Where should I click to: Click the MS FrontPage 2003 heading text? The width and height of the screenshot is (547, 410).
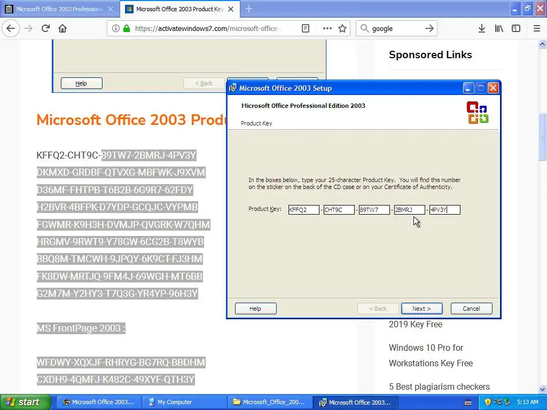(81, 328)
